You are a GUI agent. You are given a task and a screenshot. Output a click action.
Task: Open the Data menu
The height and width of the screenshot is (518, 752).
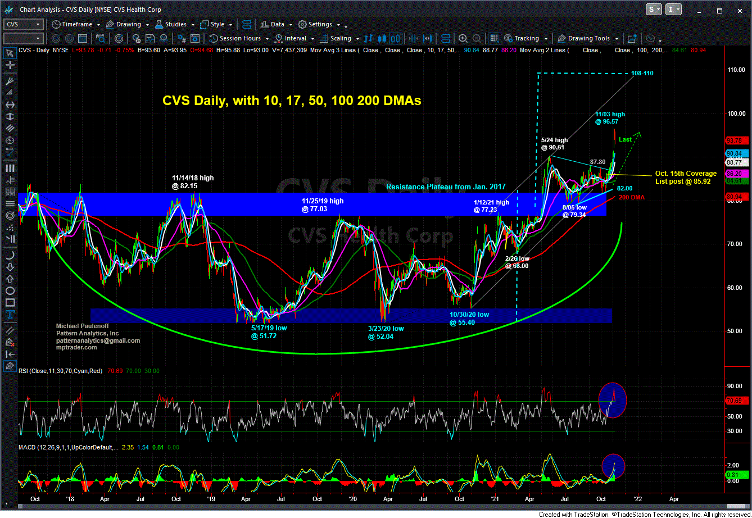point(278,24)
